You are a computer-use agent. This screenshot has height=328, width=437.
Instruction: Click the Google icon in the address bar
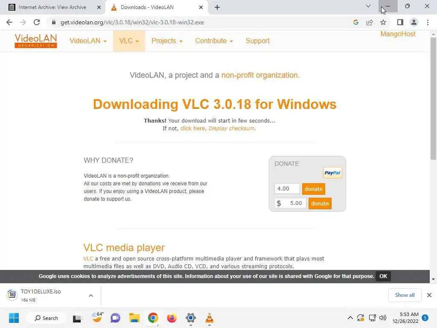click(x=355, y=22)
